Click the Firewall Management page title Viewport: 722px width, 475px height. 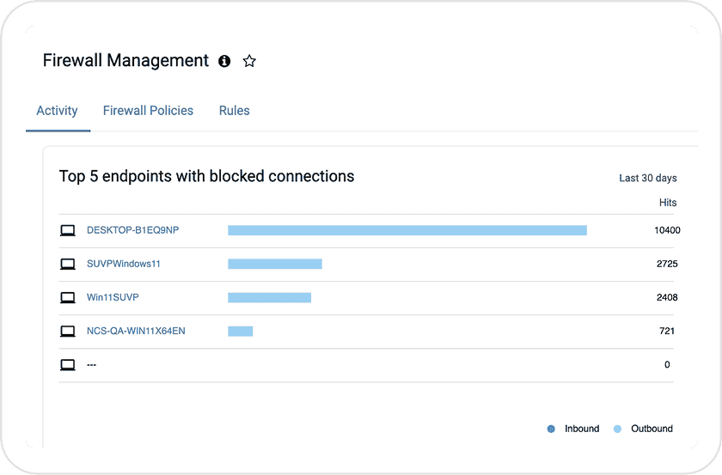(125, 60)
